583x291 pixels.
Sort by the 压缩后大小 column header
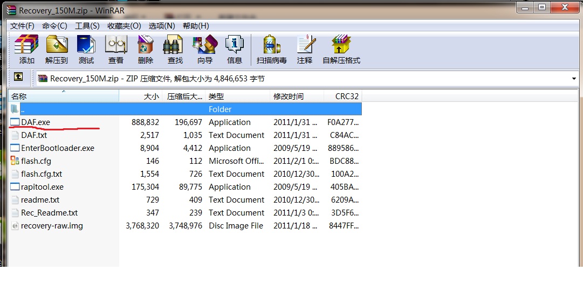click(x=184, y=96)
